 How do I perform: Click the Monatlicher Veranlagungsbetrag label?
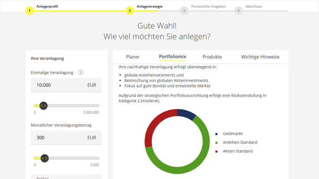pos(61,125)
